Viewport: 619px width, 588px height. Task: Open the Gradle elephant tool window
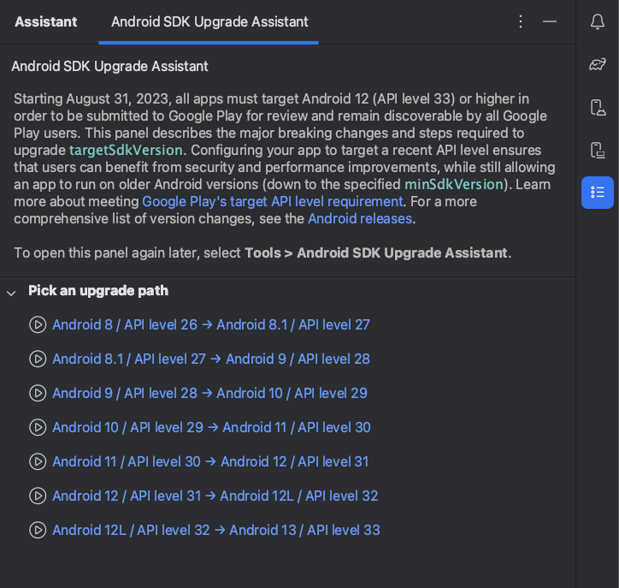coord(598,65)
